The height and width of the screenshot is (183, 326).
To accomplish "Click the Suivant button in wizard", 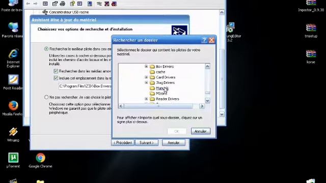I will pos(147,143).
